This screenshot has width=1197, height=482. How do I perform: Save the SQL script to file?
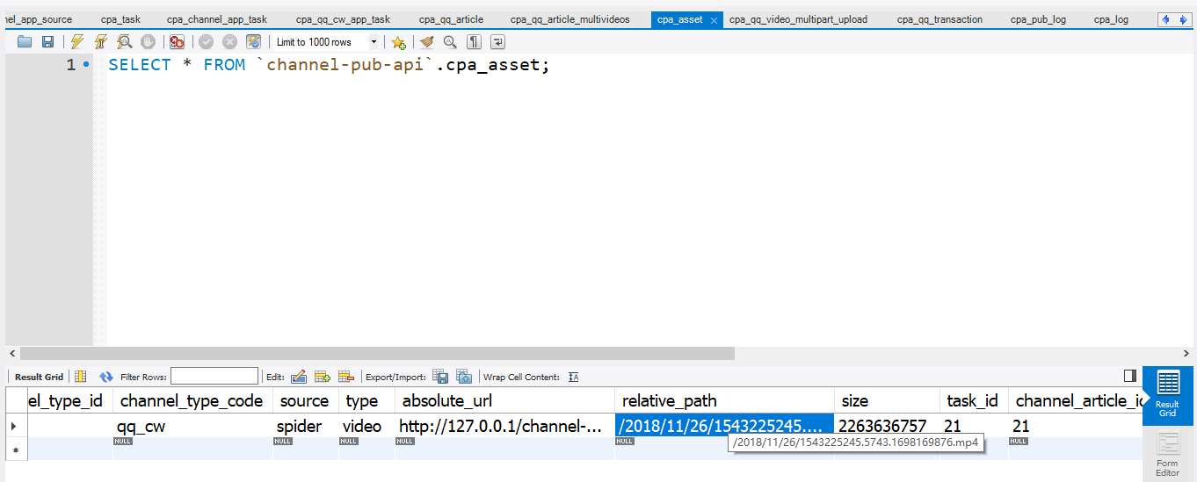[x=47, y=42]
